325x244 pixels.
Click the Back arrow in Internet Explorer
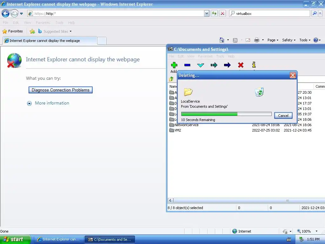[x=5, y=14]
